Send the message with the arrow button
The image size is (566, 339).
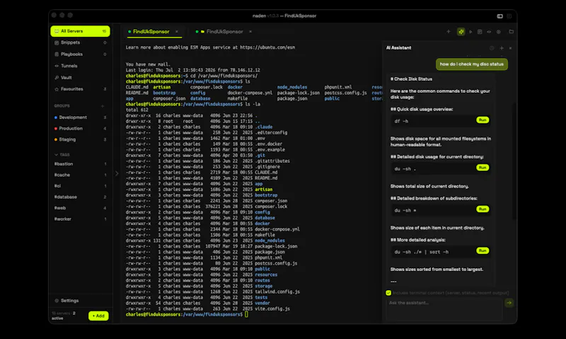pos(509,302)
